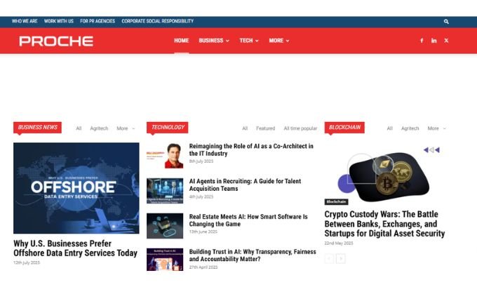Click the Real Estate Meets AI thumbnail
This screenshot has height=287, width=477.
[165, 225]
